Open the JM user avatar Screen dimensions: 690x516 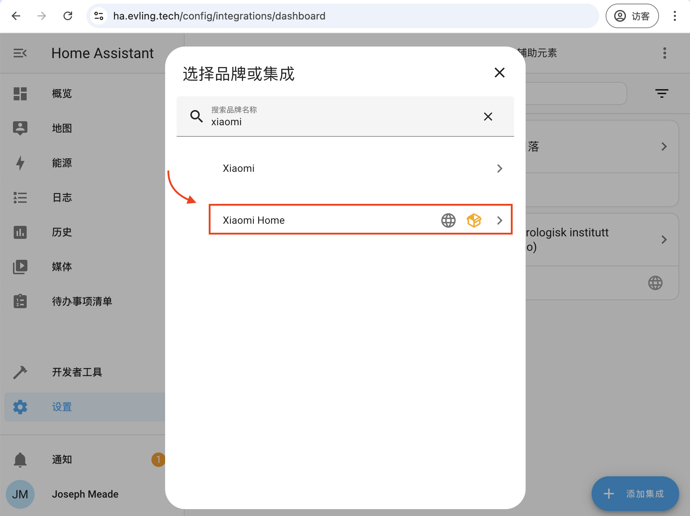pos(20,494)
